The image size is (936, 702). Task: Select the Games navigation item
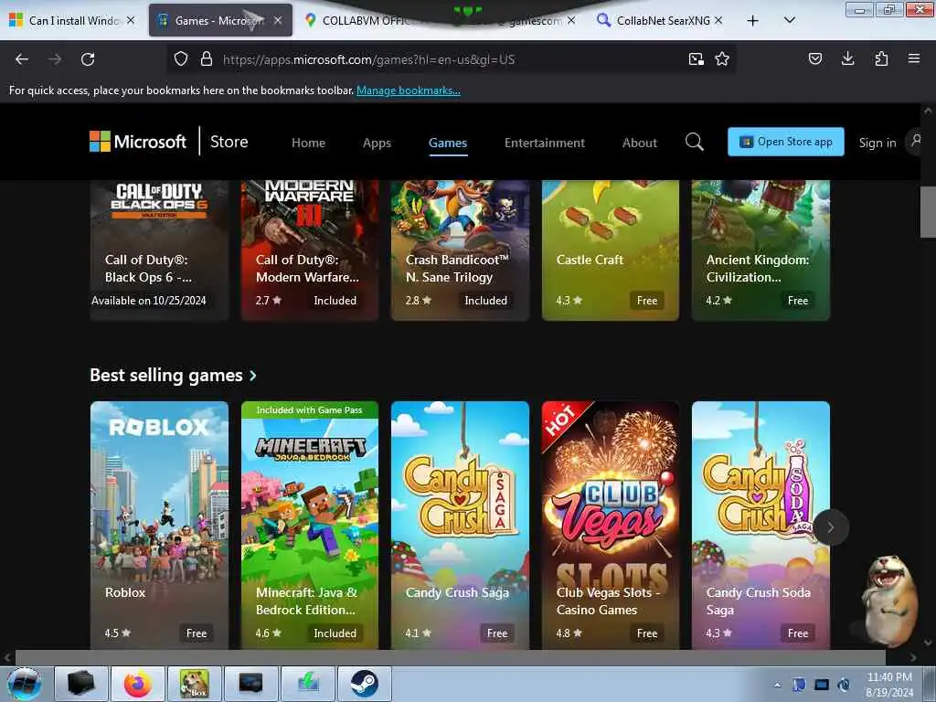coord(448,143)
